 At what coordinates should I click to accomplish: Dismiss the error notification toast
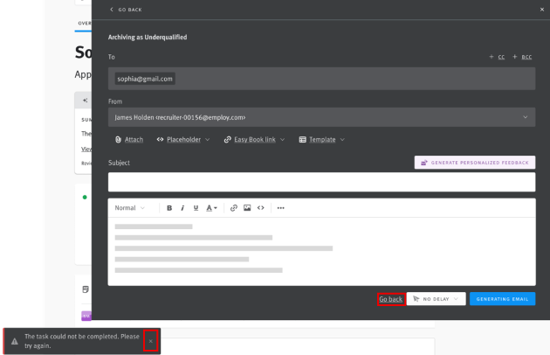(x=150, y=340)
